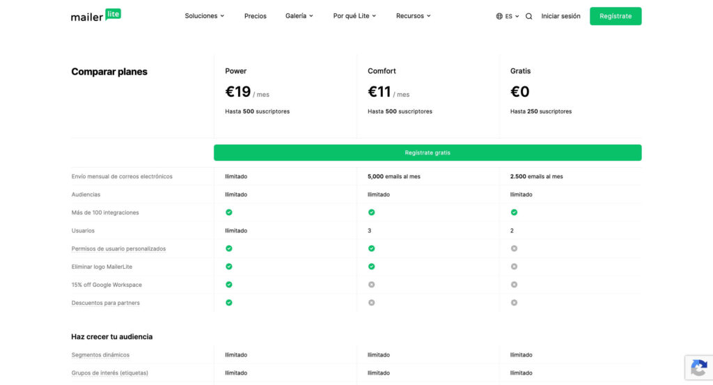Image resolution: width=713 pixels, height=385 pixels.
Task: Click the globe language icon
Action: click(x=499, y=17)
